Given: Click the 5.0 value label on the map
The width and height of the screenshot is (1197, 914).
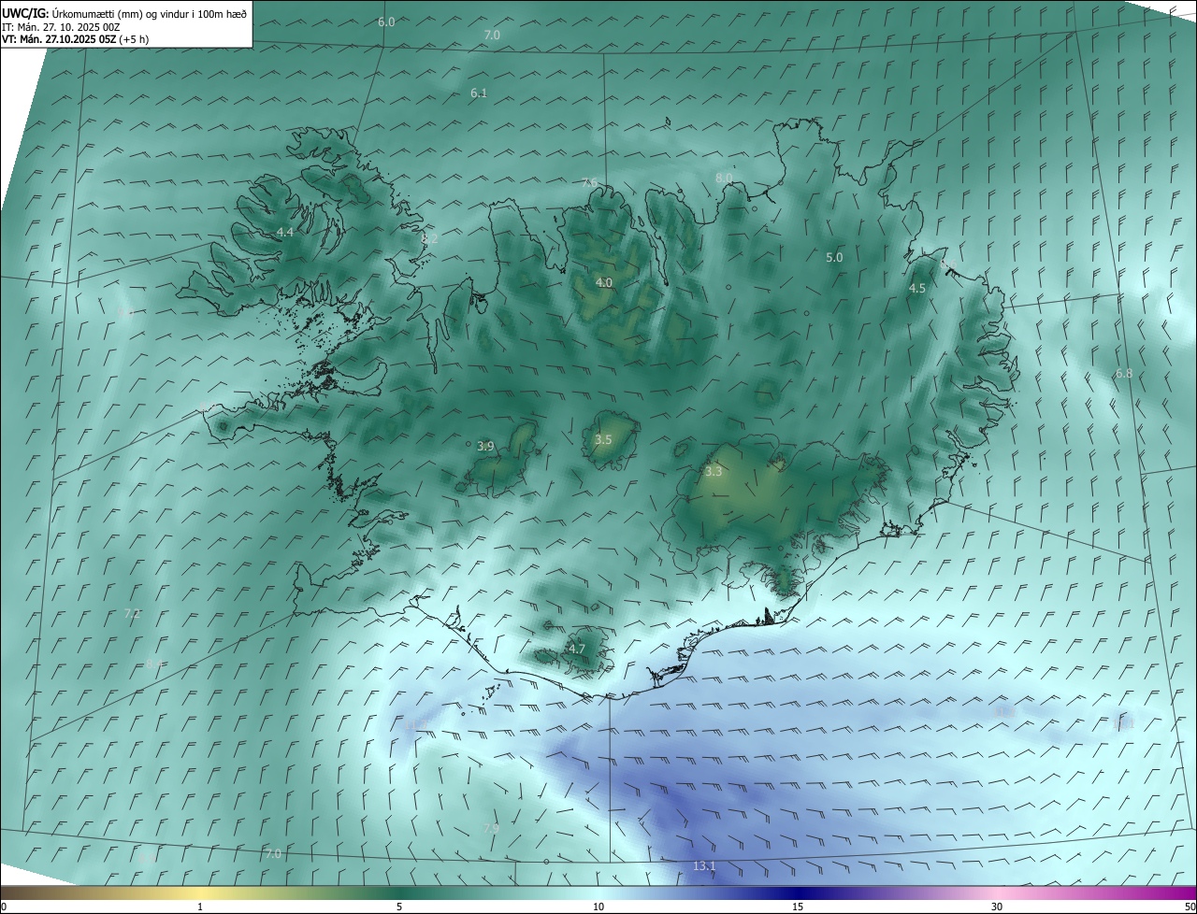Looking at the screenshot, I should [834, 257].
